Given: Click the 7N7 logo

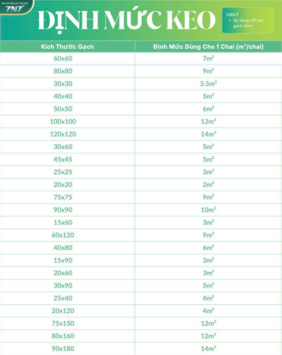Looking at the screenshot, I should 15,7.
